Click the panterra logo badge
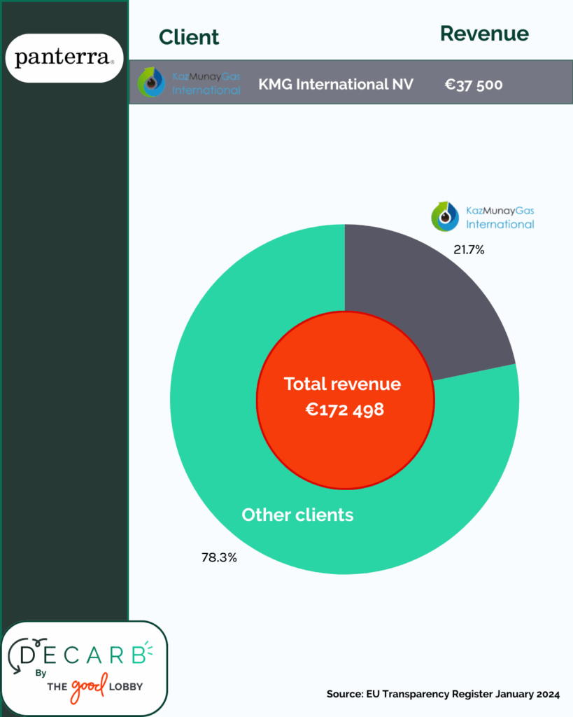The image size is (573, 717). tap(64, 58)
